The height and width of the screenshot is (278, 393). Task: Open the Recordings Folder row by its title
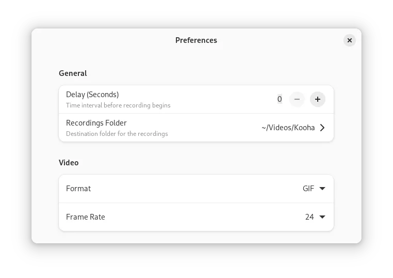coord(96,123)
